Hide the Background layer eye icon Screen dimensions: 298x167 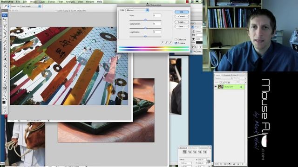216,87
